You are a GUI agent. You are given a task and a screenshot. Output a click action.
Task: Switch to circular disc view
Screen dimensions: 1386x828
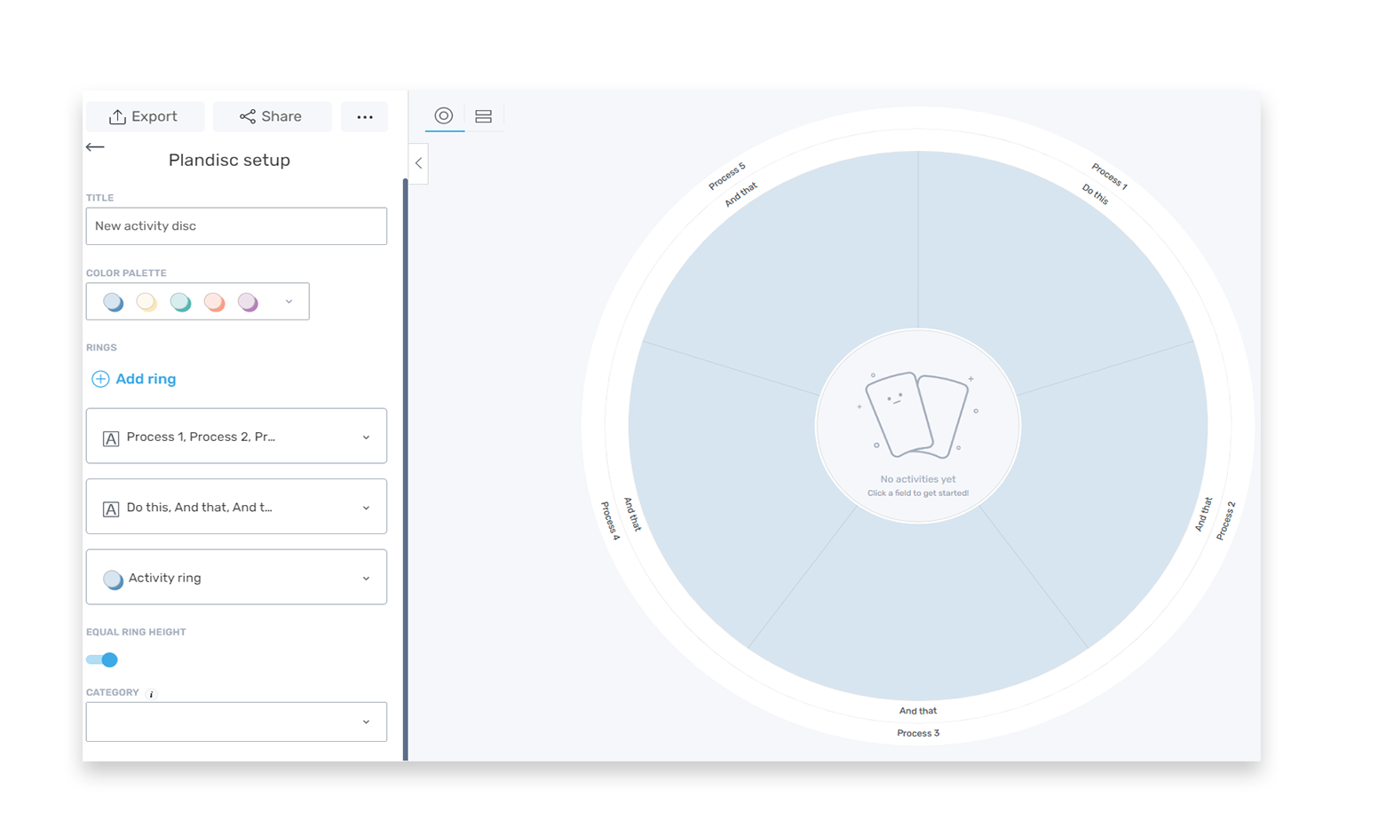444,115
